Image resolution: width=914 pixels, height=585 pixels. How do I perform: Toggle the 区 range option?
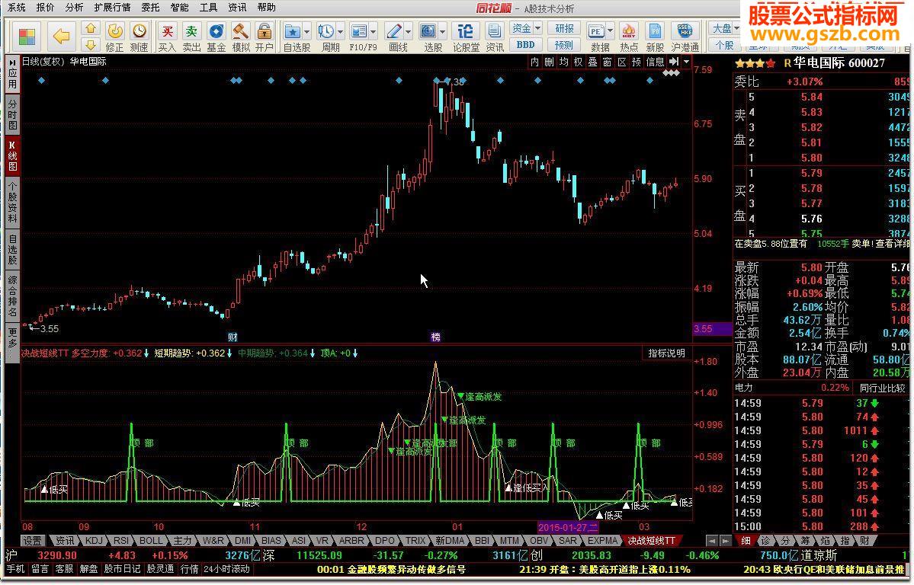point(622,62)
